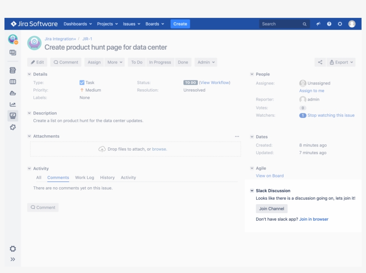Screen dimensions: 366x273
Task: Collapse the Slack Discussion panel
Action: click(x=252, y=191)
